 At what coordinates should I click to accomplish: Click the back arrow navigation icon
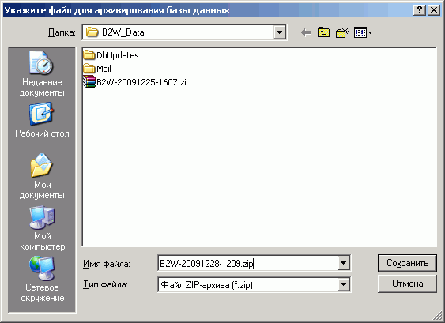[x=306, y=32]
